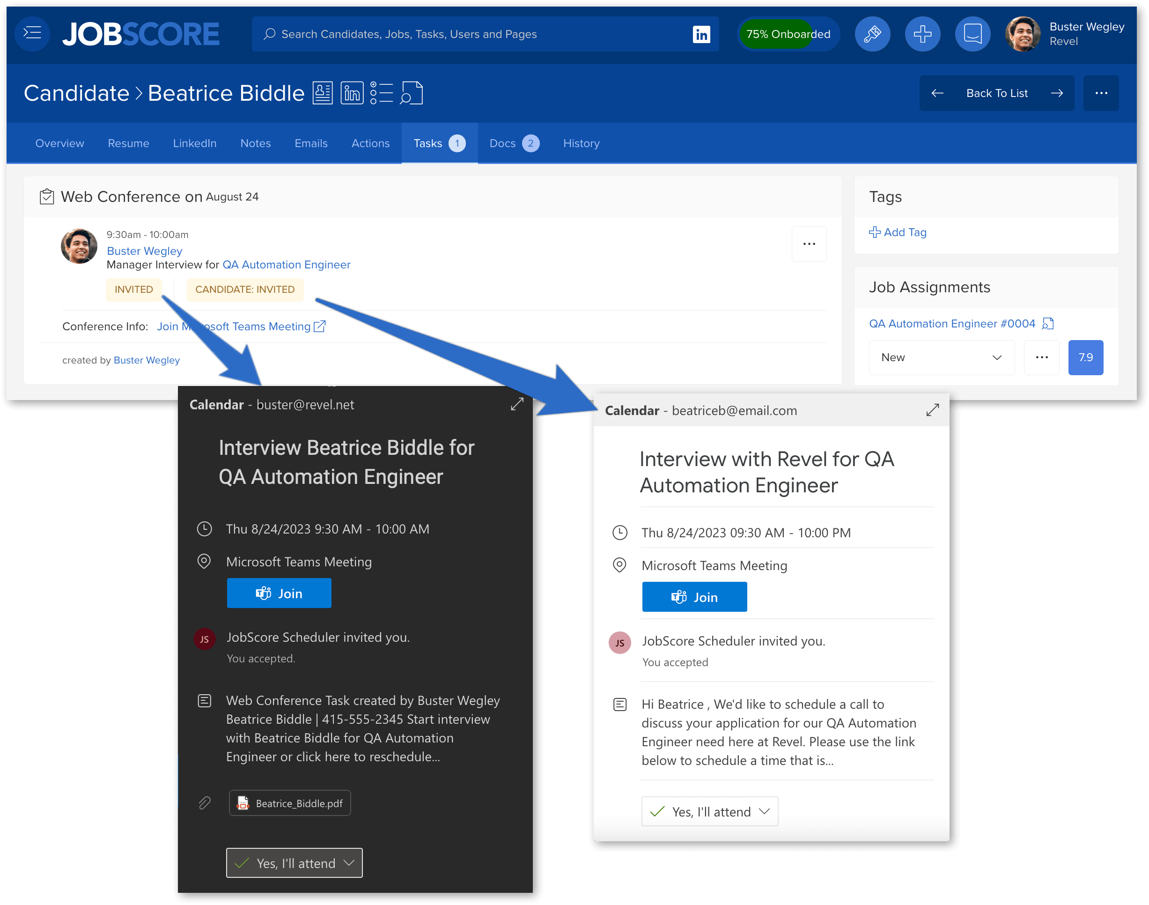
Task: Click Buster Wegley's photo in the task
Action: 79,246
